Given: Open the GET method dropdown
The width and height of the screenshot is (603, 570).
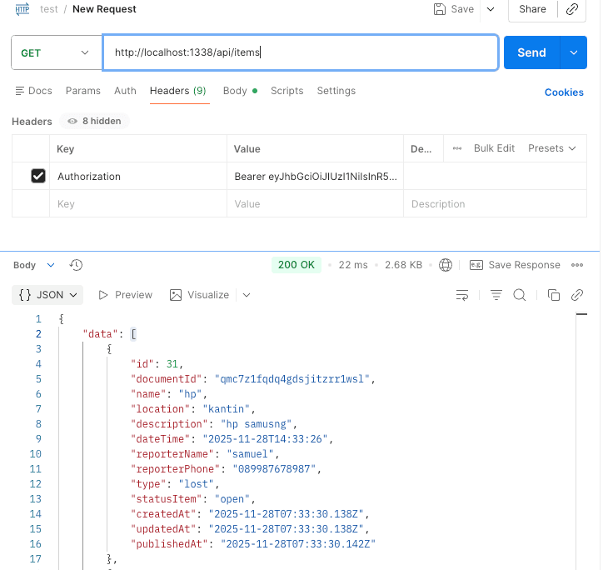Looking at the screenshot, I should tap(54, 52).
